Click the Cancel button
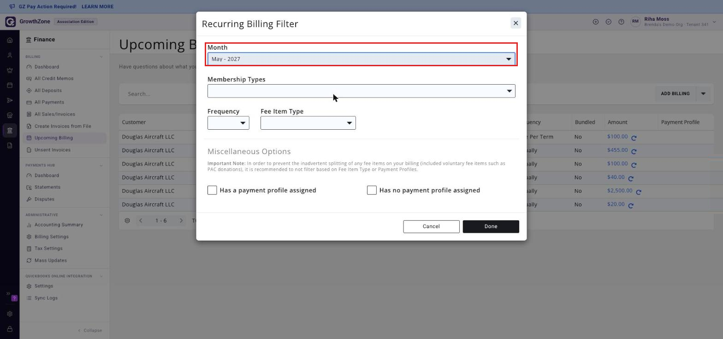The height and width of the screenshot is (339, 723). [432, 227]
